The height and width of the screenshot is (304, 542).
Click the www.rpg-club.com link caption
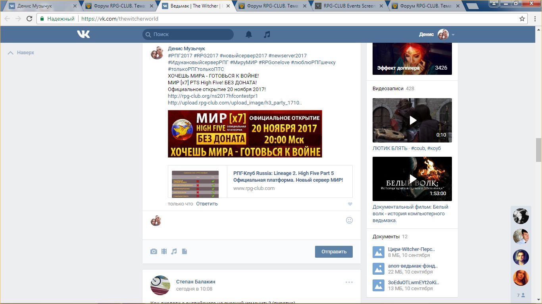[254, 188]
